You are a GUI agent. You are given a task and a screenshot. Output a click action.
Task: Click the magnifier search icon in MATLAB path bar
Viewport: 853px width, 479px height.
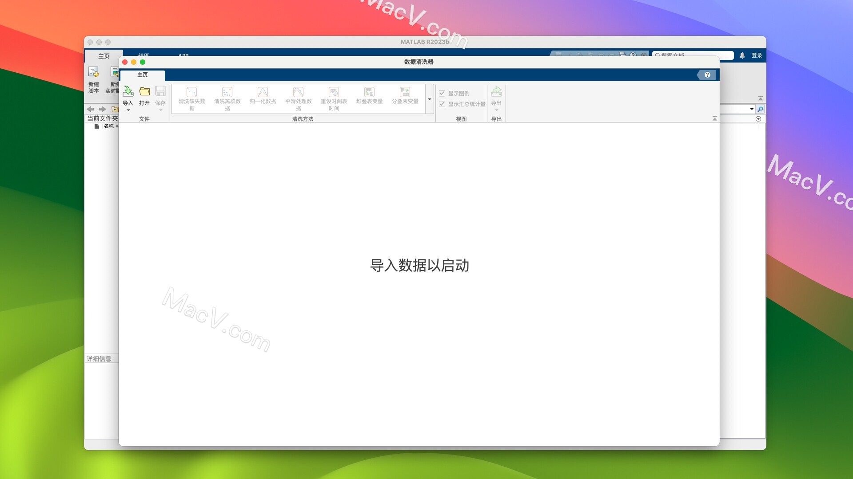click(760, 109)
